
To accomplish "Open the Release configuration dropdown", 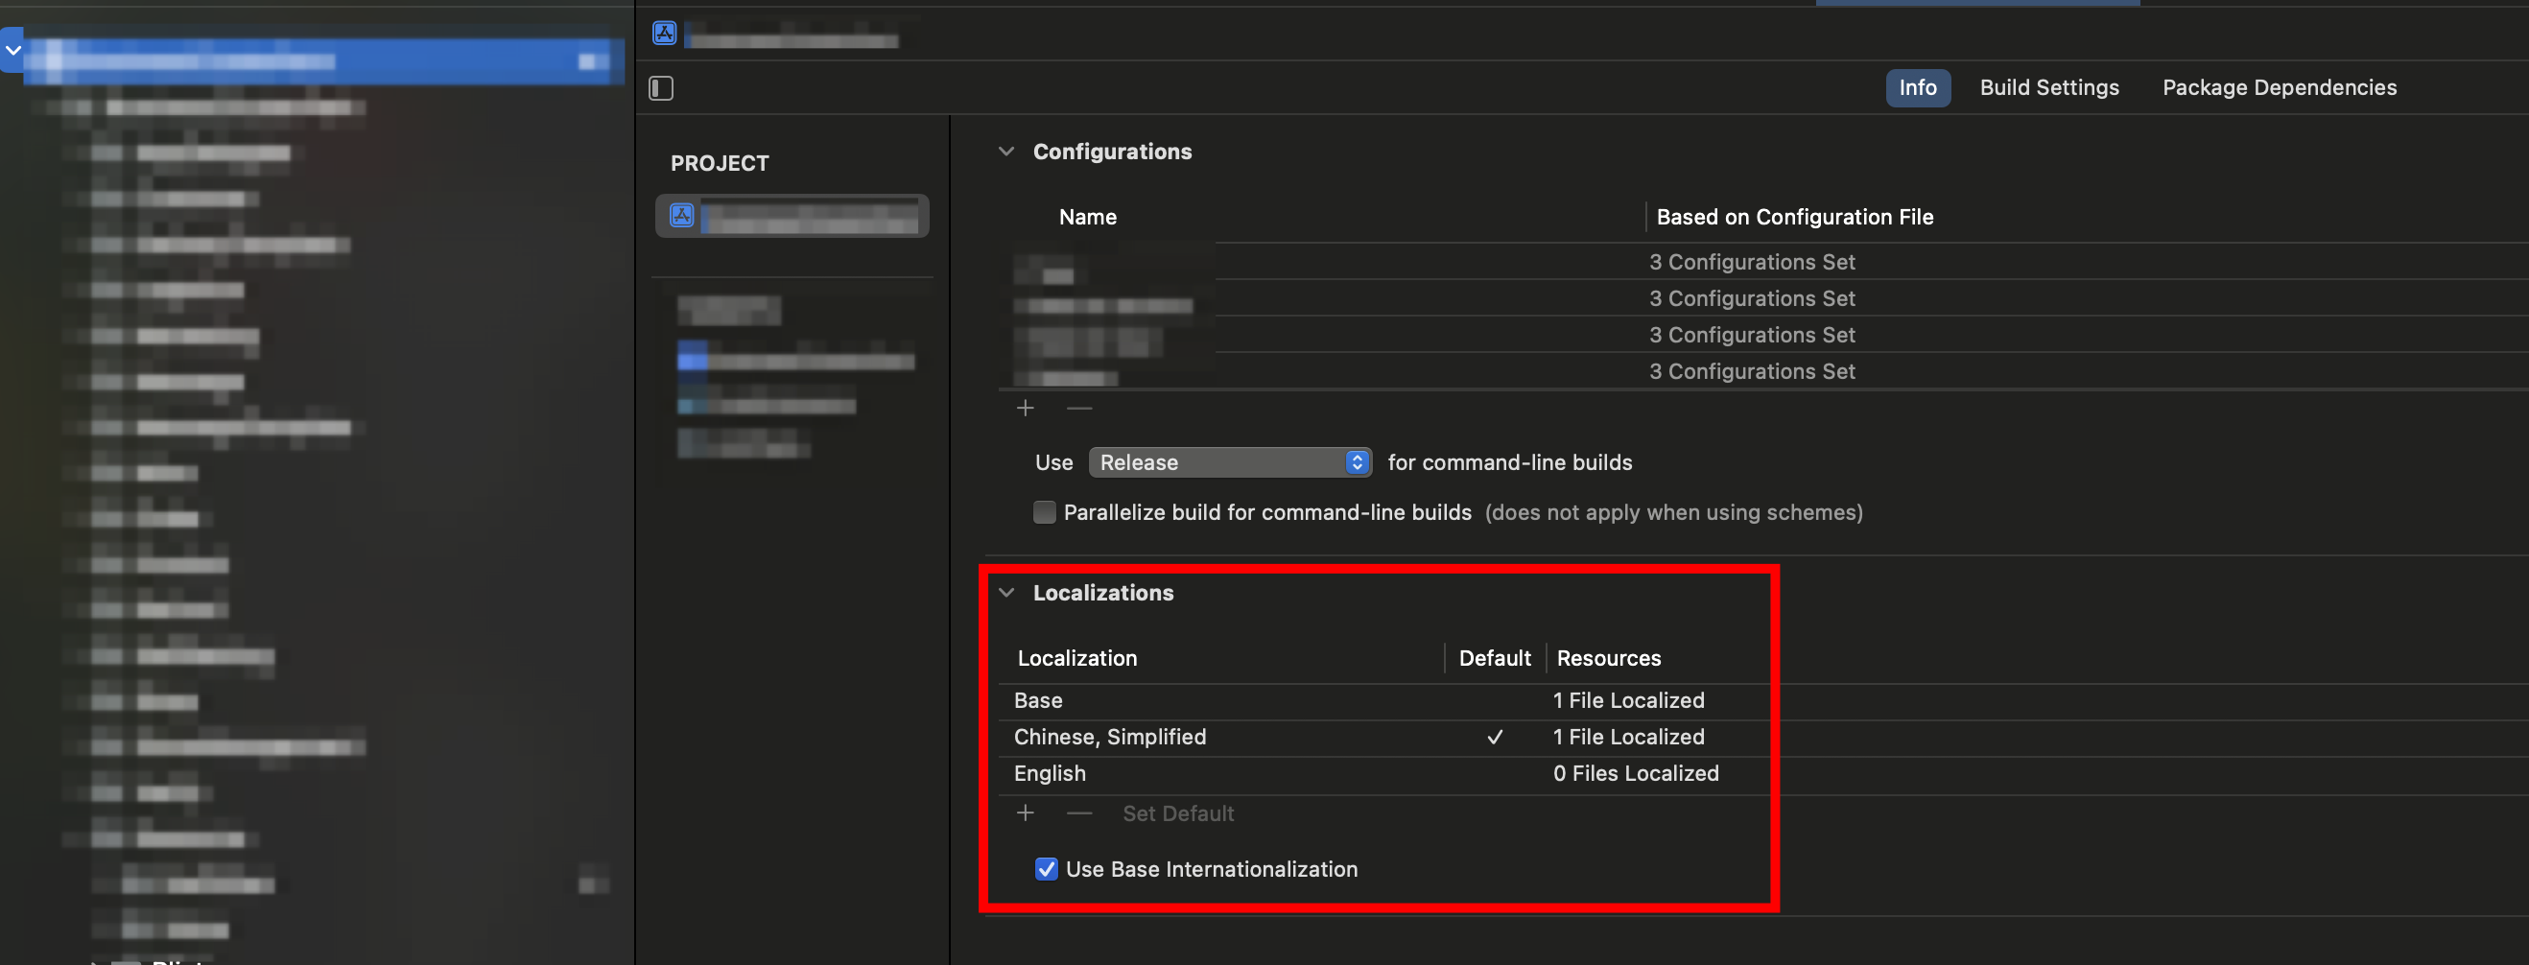I will click(1229, 462).
